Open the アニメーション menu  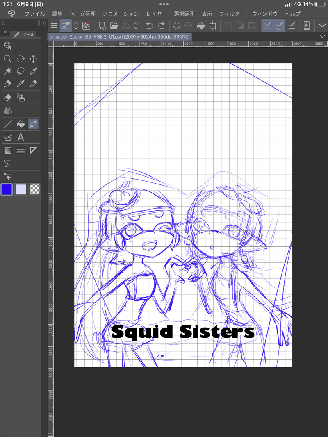point(121,14)
